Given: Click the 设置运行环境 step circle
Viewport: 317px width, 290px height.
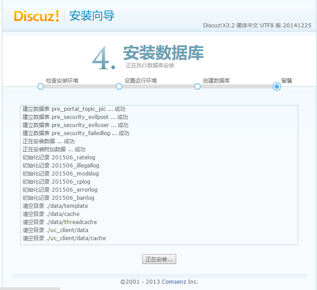Looking at the screenshot, I should point(119,86).
